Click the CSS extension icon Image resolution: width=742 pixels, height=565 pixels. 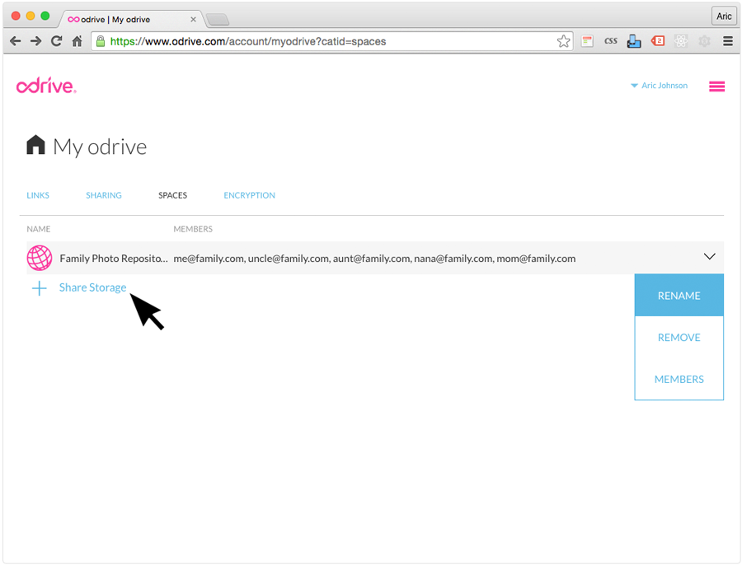(x=610, y=41)
